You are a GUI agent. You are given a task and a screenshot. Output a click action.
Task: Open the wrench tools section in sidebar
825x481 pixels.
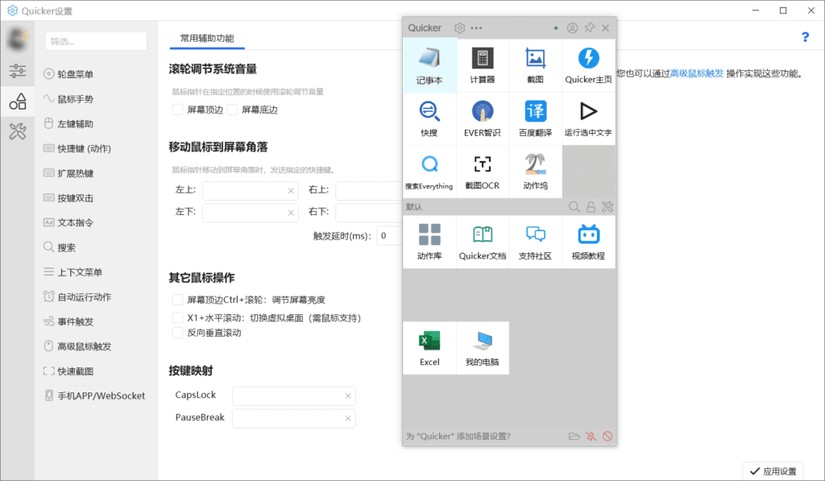[18, 131]
